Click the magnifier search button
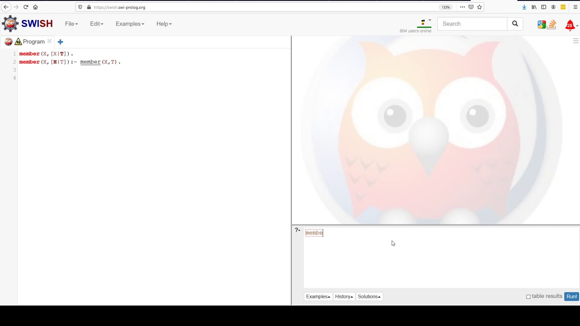Screen dimensions: 580x326 (x=515, y=24)
